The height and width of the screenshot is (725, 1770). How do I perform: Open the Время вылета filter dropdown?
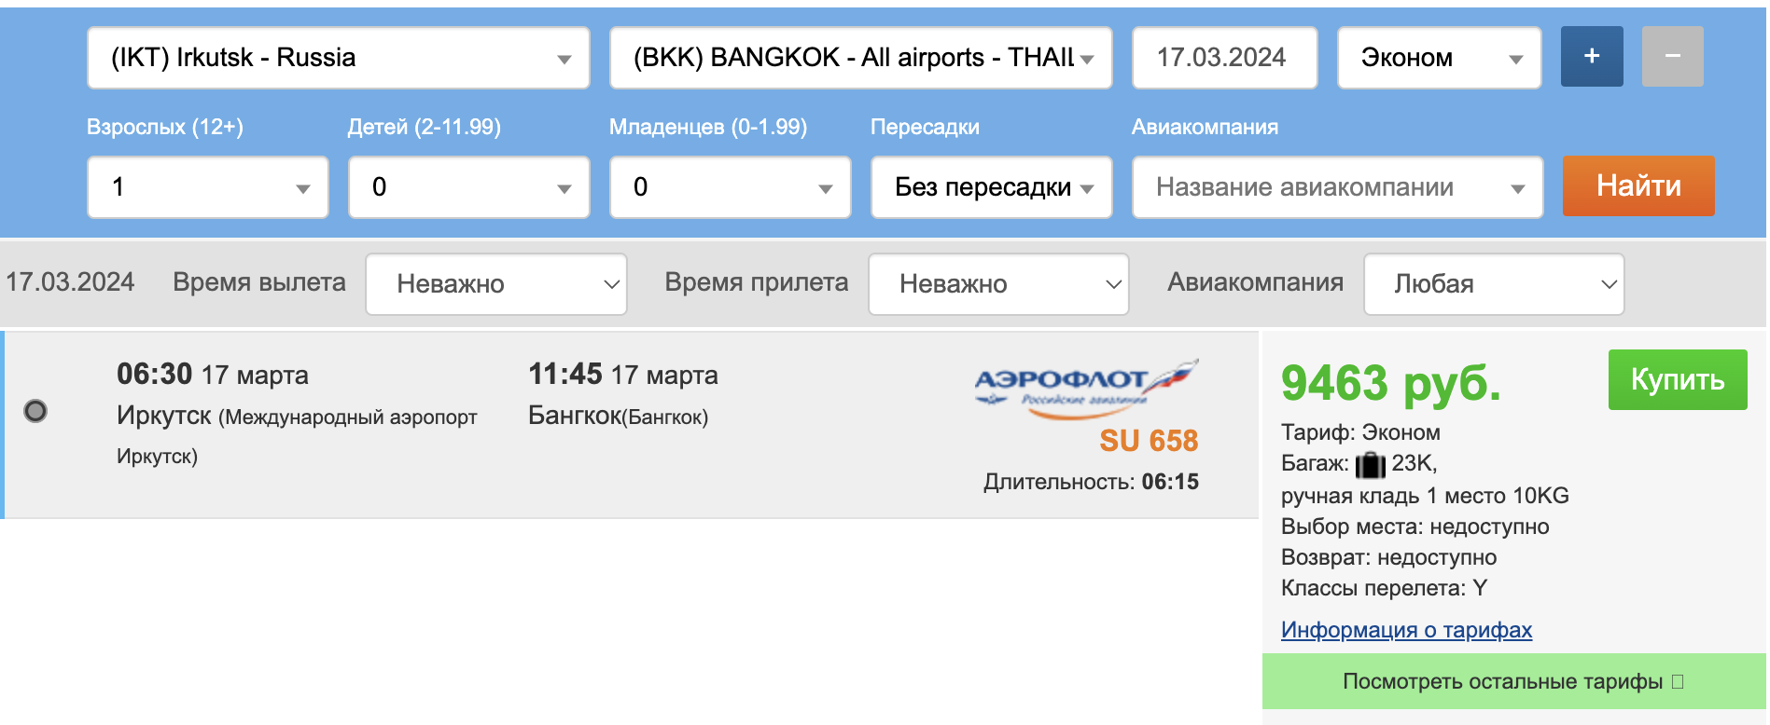(496, 284)
